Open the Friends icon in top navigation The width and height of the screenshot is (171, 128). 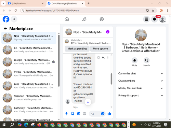point(84,19)
